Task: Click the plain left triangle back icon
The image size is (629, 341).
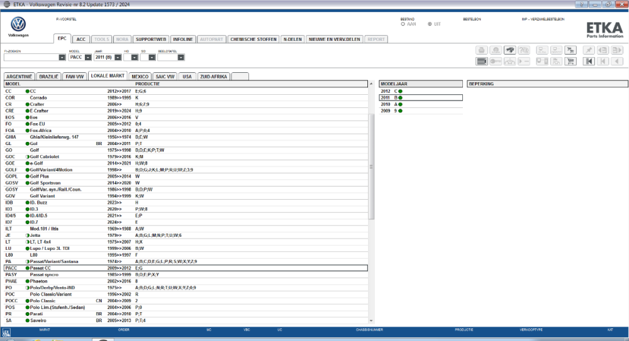Action: [x=616, y=62]
